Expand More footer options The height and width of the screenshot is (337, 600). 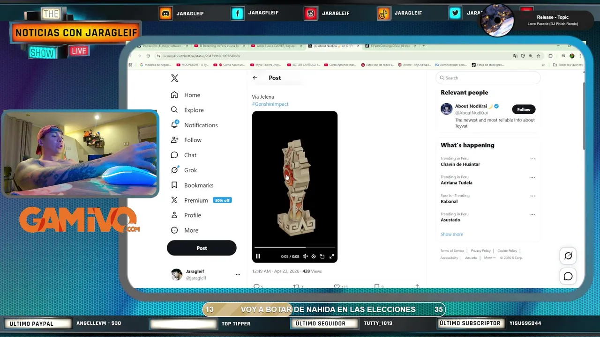(489, 258)
